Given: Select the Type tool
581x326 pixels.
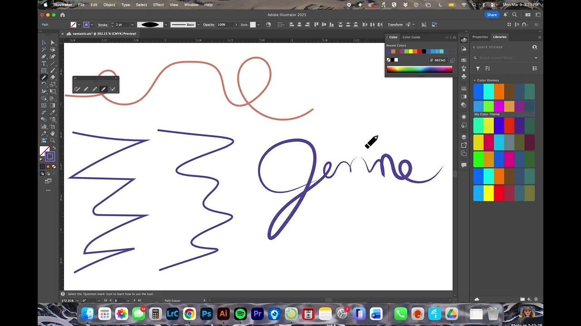Looking at the screenshot, I should [44, 63].
